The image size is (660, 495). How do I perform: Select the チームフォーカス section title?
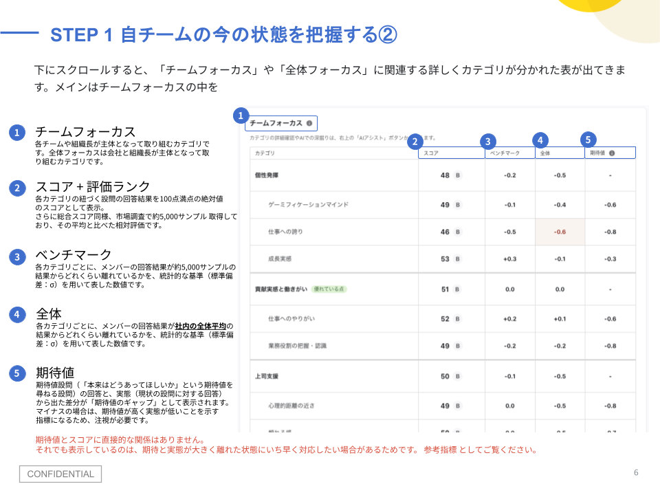(276, 123)
